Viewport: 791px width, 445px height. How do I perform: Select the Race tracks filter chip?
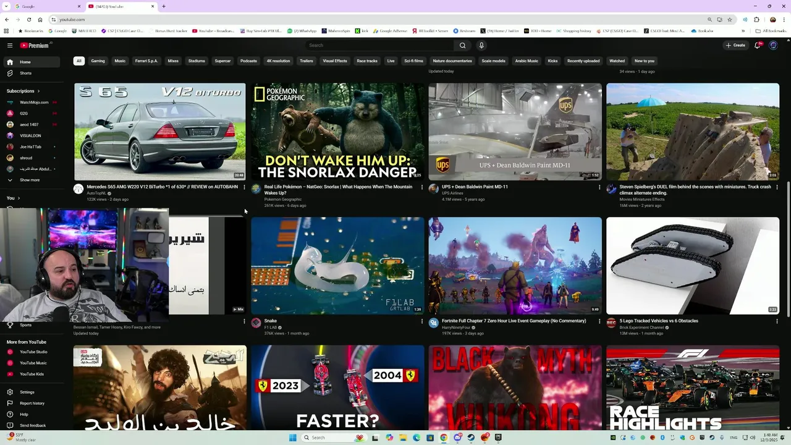(367, 61)
